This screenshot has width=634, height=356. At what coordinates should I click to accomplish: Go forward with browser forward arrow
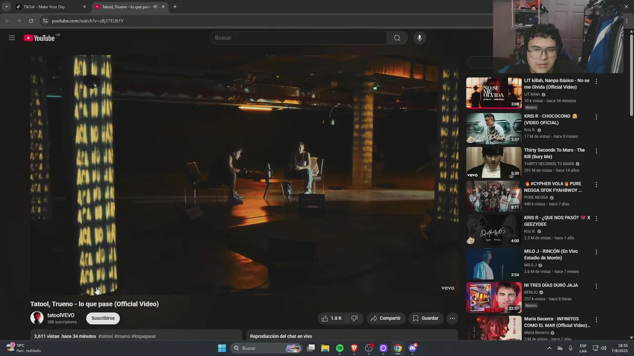click(19, 21)
